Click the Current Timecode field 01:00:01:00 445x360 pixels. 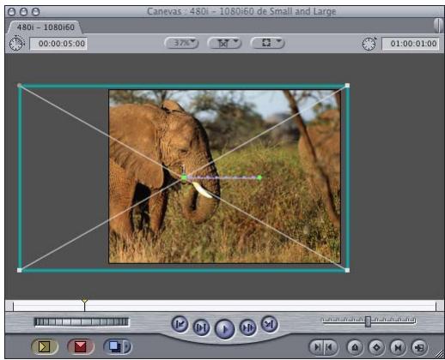[x=411, y=44]
